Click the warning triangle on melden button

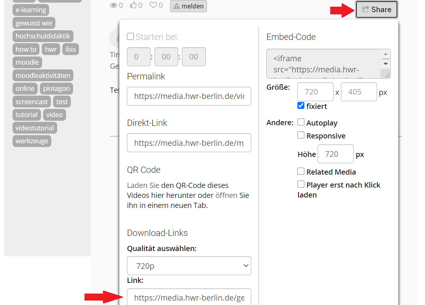pos(177,6)
